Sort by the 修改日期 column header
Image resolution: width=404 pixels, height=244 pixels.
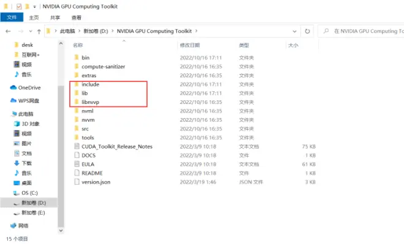[190, 45]
